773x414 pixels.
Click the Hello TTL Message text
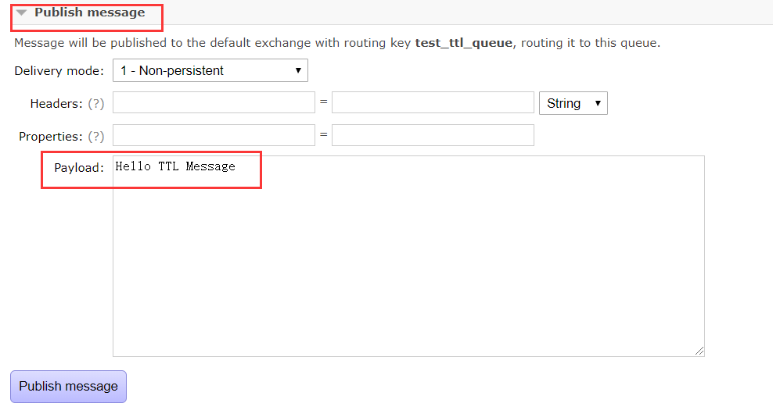pyautogui.click(x=175, y=166)
